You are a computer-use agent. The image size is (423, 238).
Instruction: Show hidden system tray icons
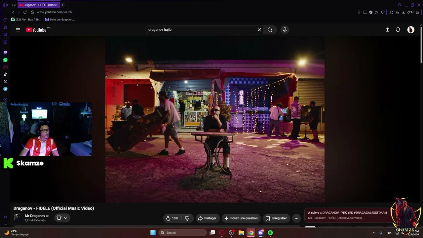374,233
